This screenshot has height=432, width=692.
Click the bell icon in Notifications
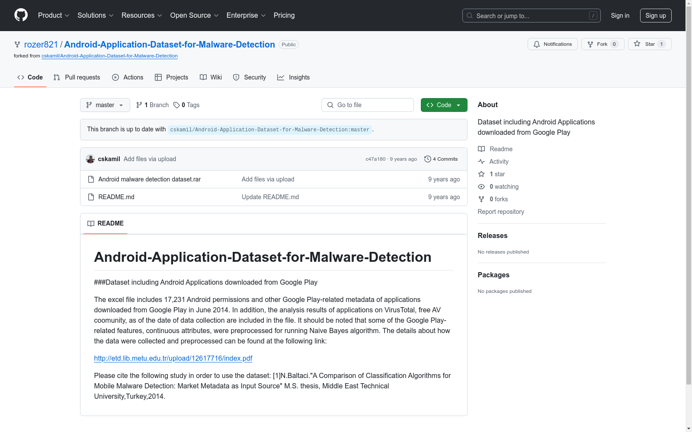point(537,44)
